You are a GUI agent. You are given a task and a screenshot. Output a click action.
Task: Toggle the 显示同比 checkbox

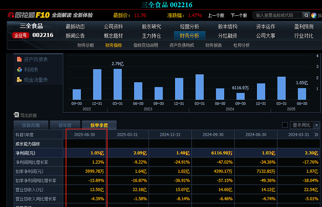(285, 125)
